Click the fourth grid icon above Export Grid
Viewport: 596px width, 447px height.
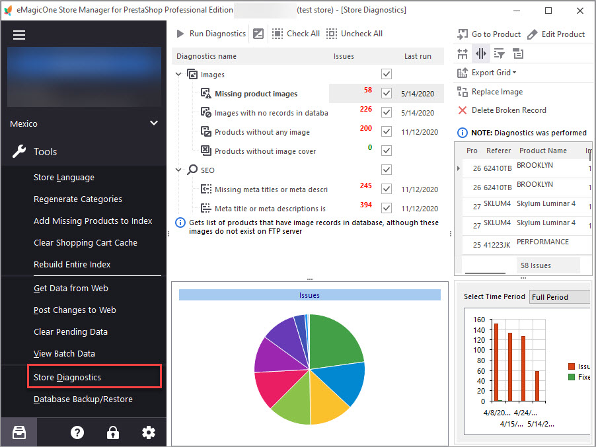[x=518, y=53]
